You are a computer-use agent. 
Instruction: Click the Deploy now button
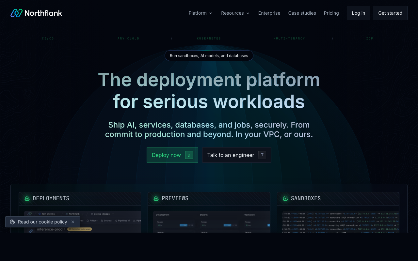pyautogui.click(x=172, y=155)
